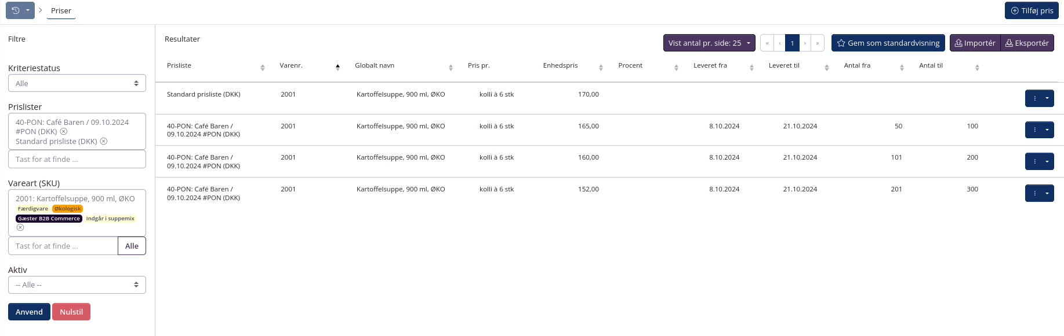The height and width of the screenshot is (336, 1064).
Task: Expand 'Vist antal pr. side: 25' dropdown
Action: tap(709, 43)
